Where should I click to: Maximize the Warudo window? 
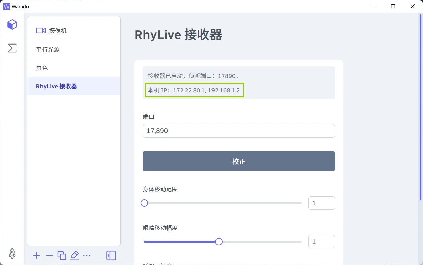click(x=393, y=6)
